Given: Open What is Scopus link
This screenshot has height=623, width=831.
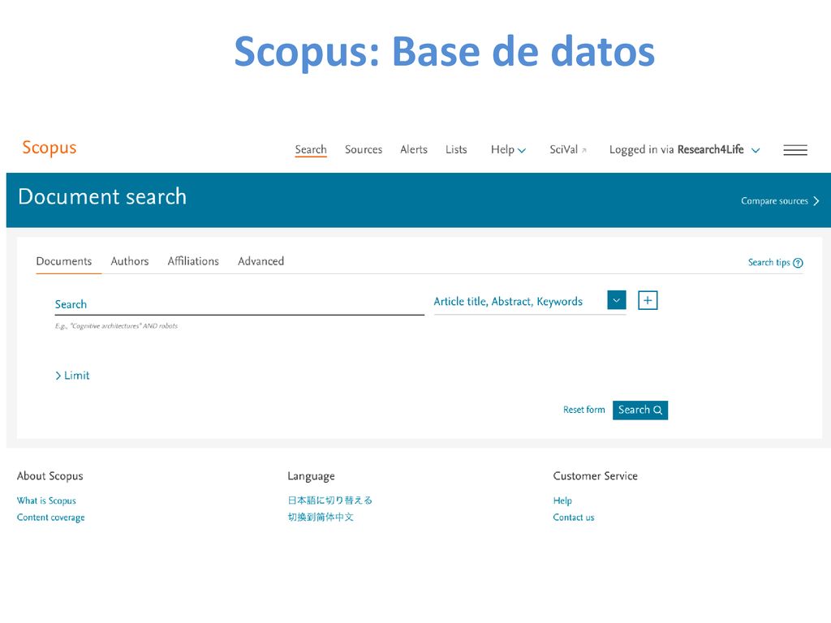Looking at the screenshot, I should (46, 501).
